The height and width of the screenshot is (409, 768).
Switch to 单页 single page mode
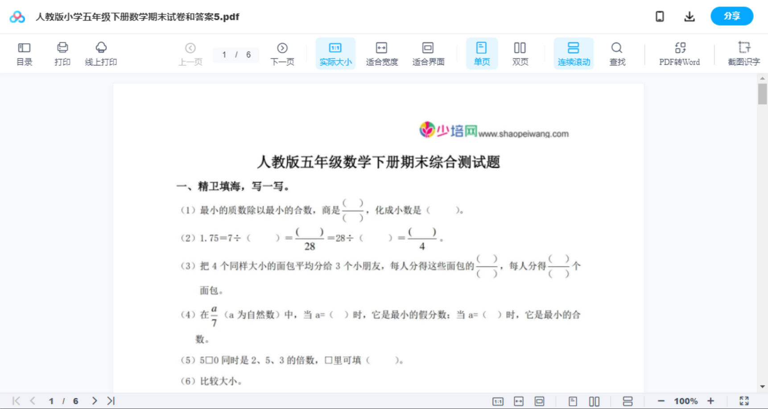click(x=482, y=53)
